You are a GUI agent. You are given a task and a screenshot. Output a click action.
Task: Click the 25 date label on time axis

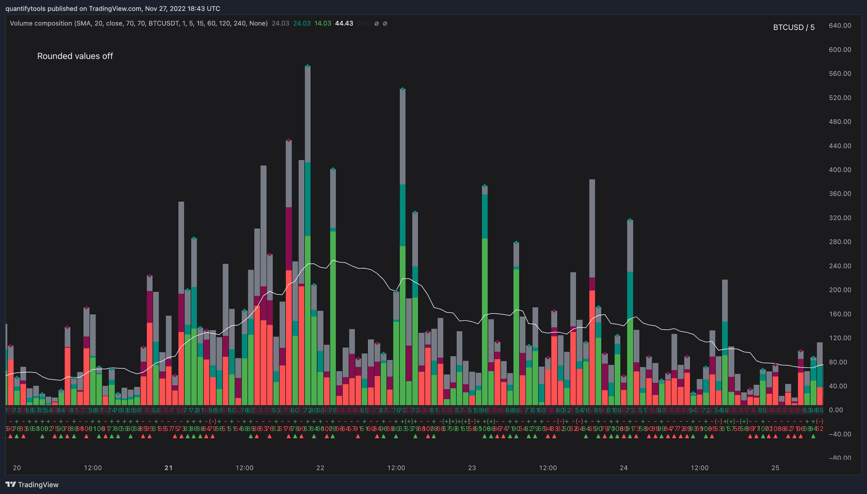coord(775,468)
